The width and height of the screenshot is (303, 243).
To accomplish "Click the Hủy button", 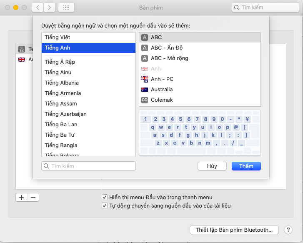I will (x=212, y=166).
